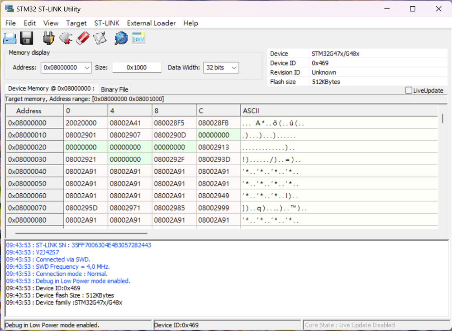Open the ST-LINK menu

click(x=107, y=23)
